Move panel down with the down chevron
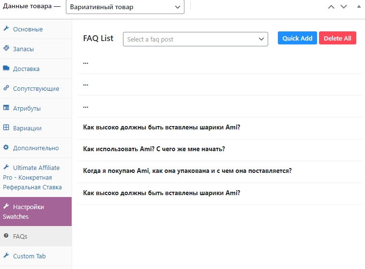Screen dimensions: 365x269 coord(344,7)
